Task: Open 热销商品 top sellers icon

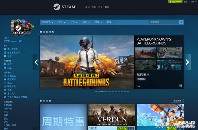Action: coord(5,76)
